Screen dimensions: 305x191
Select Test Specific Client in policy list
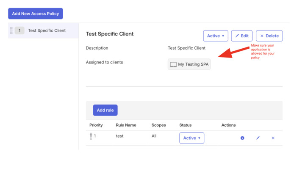pos(43,30)
